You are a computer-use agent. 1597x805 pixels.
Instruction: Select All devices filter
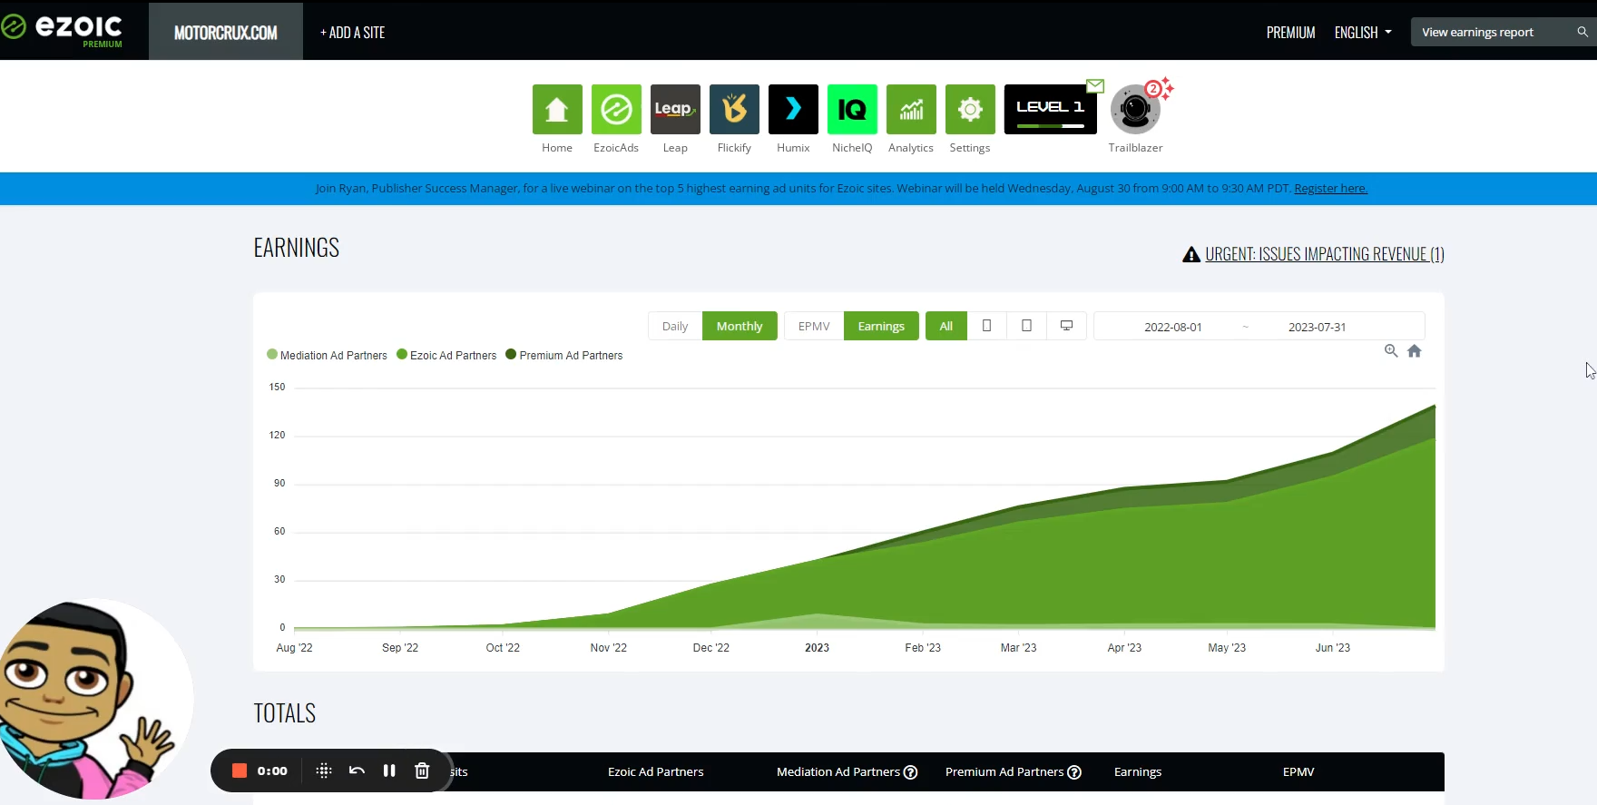pos(946,326)
